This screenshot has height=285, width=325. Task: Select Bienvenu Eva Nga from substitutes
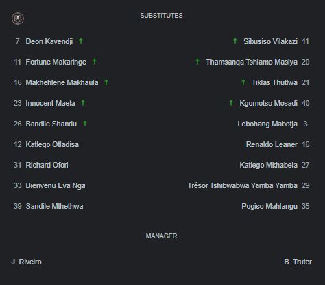click(x=56, y=185)
